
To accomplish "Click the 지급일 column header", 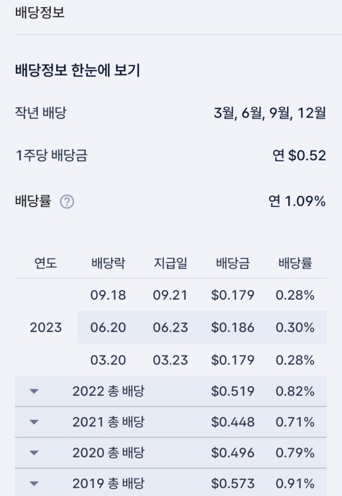I will coord(170,263).
